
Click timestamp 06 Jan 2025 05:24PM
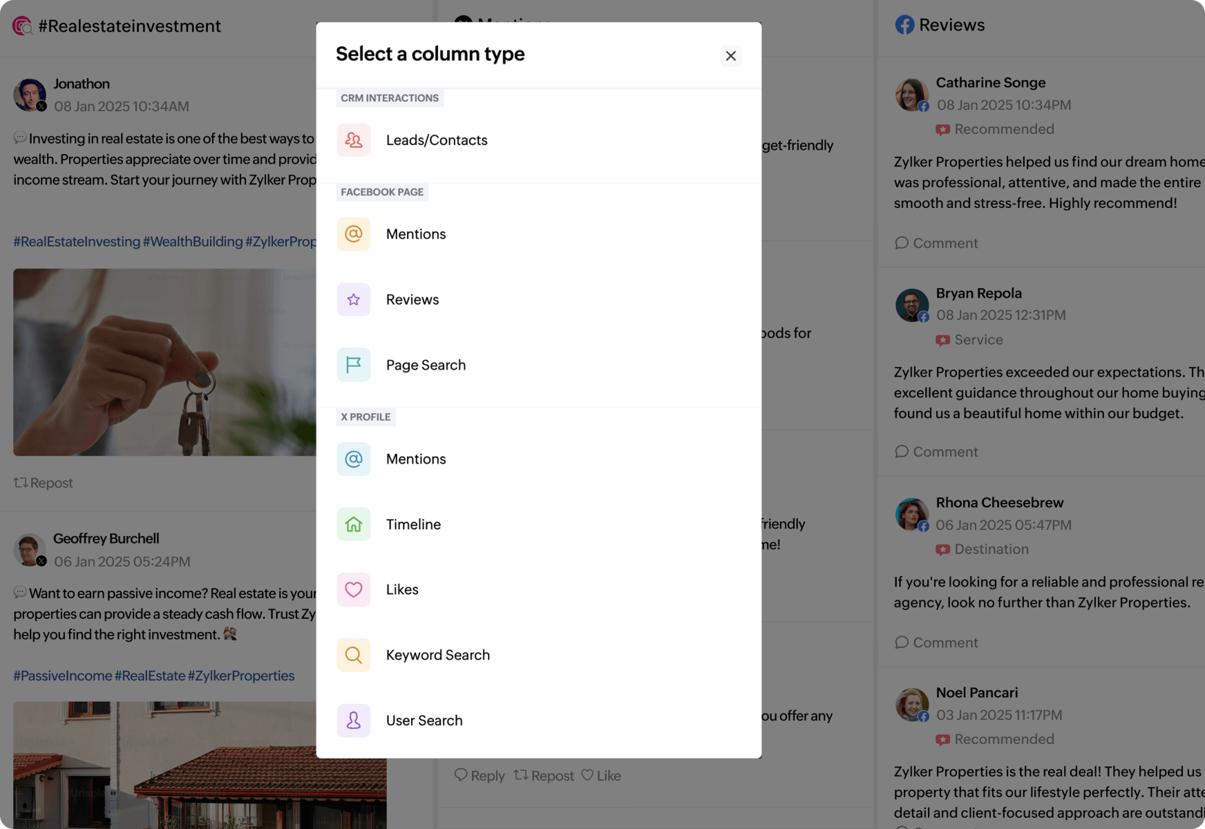pos(122,562)
